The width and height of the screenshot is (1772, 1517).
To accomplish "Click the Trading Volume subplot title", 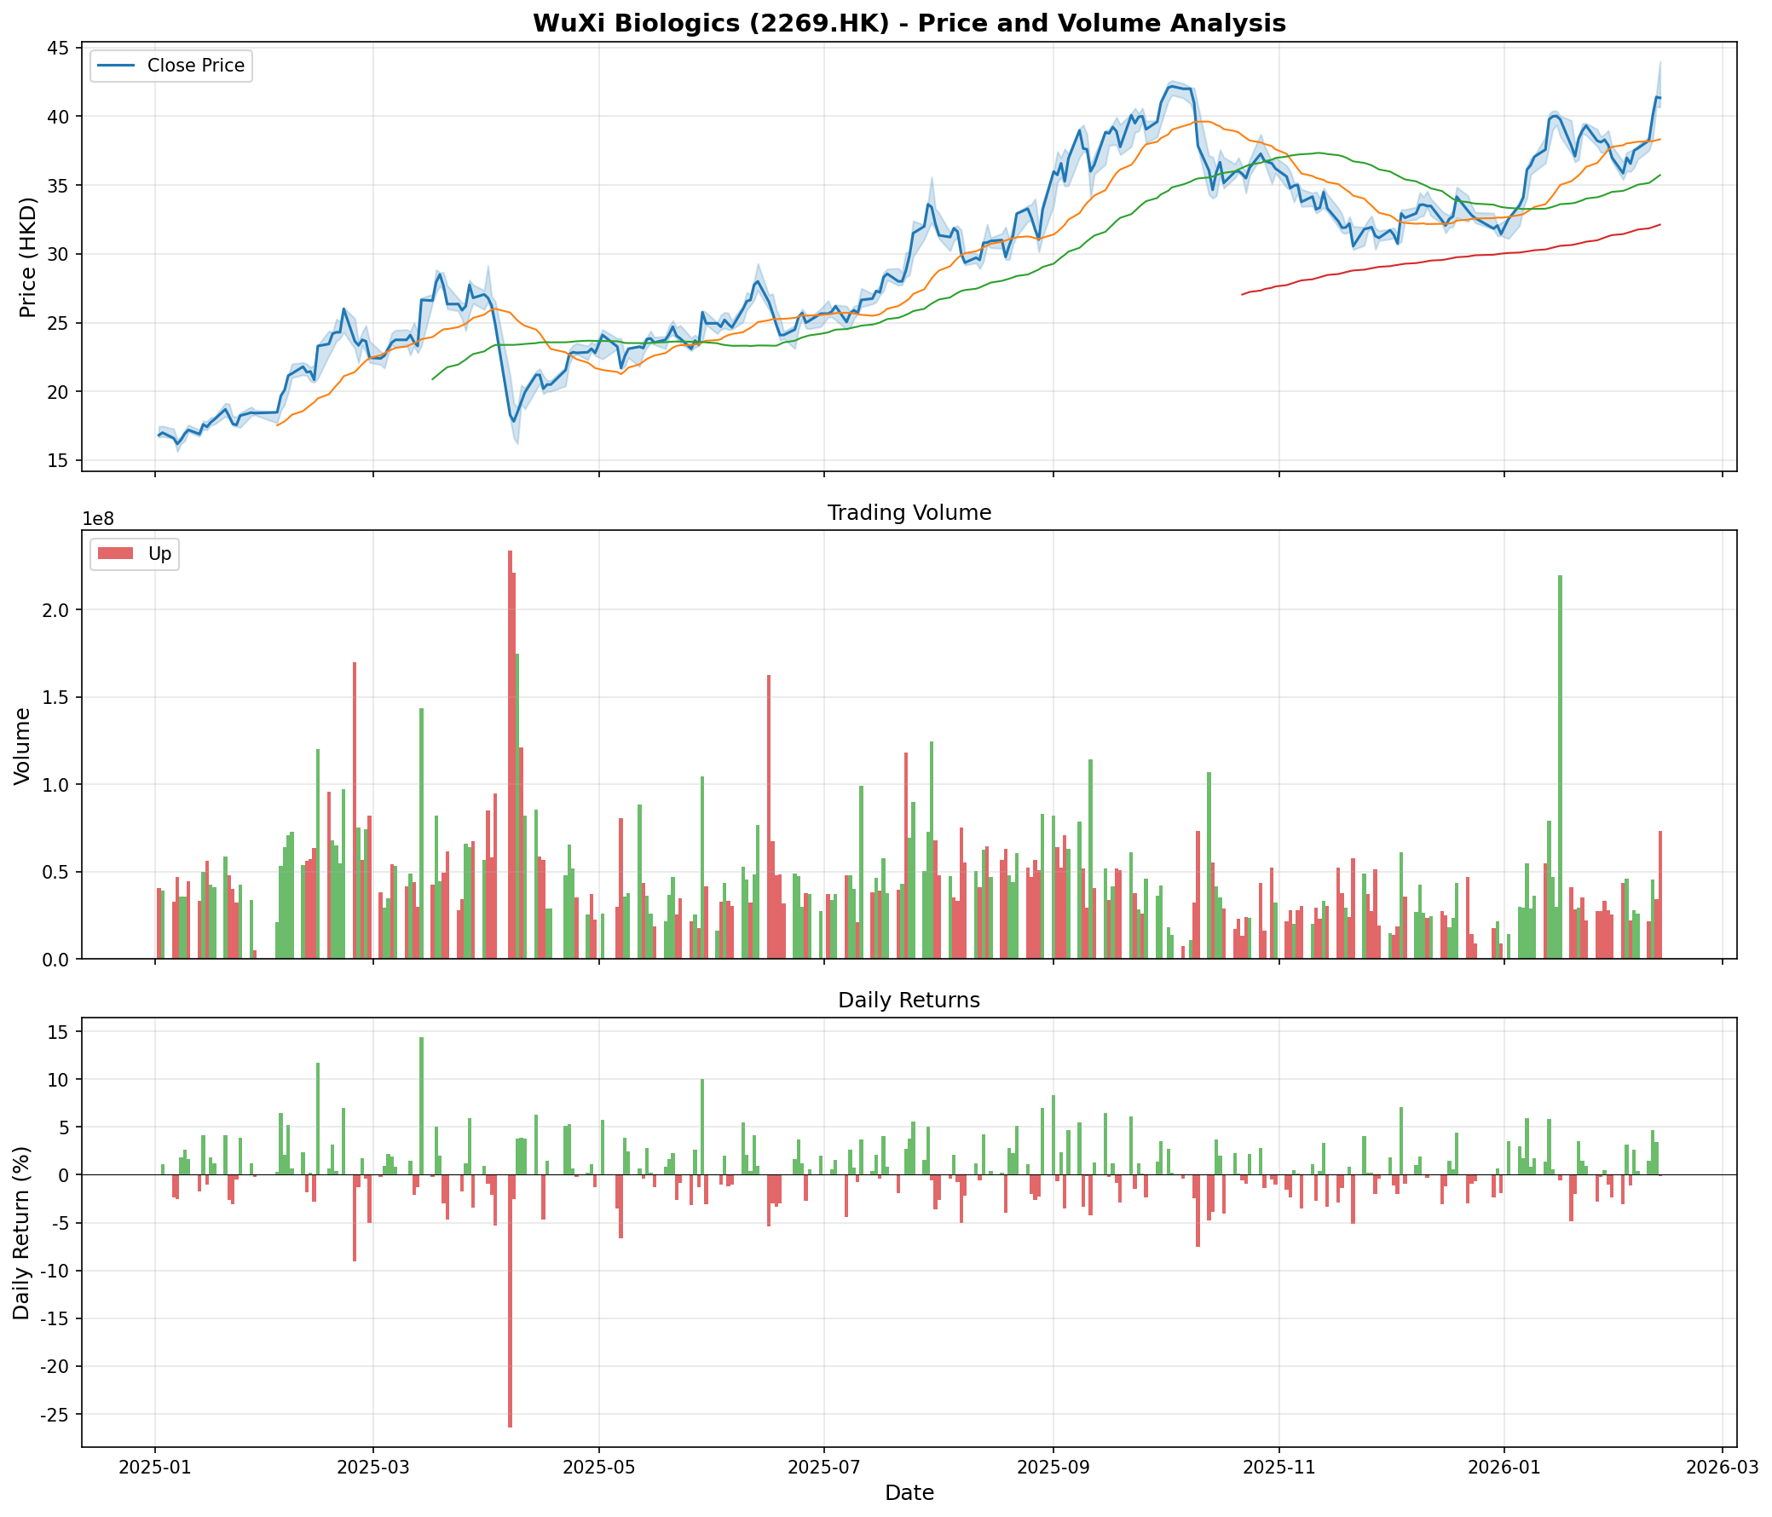I will 909,513.
